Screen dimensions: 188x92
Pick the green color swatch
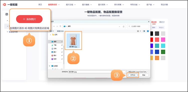[x=163, y=52]
